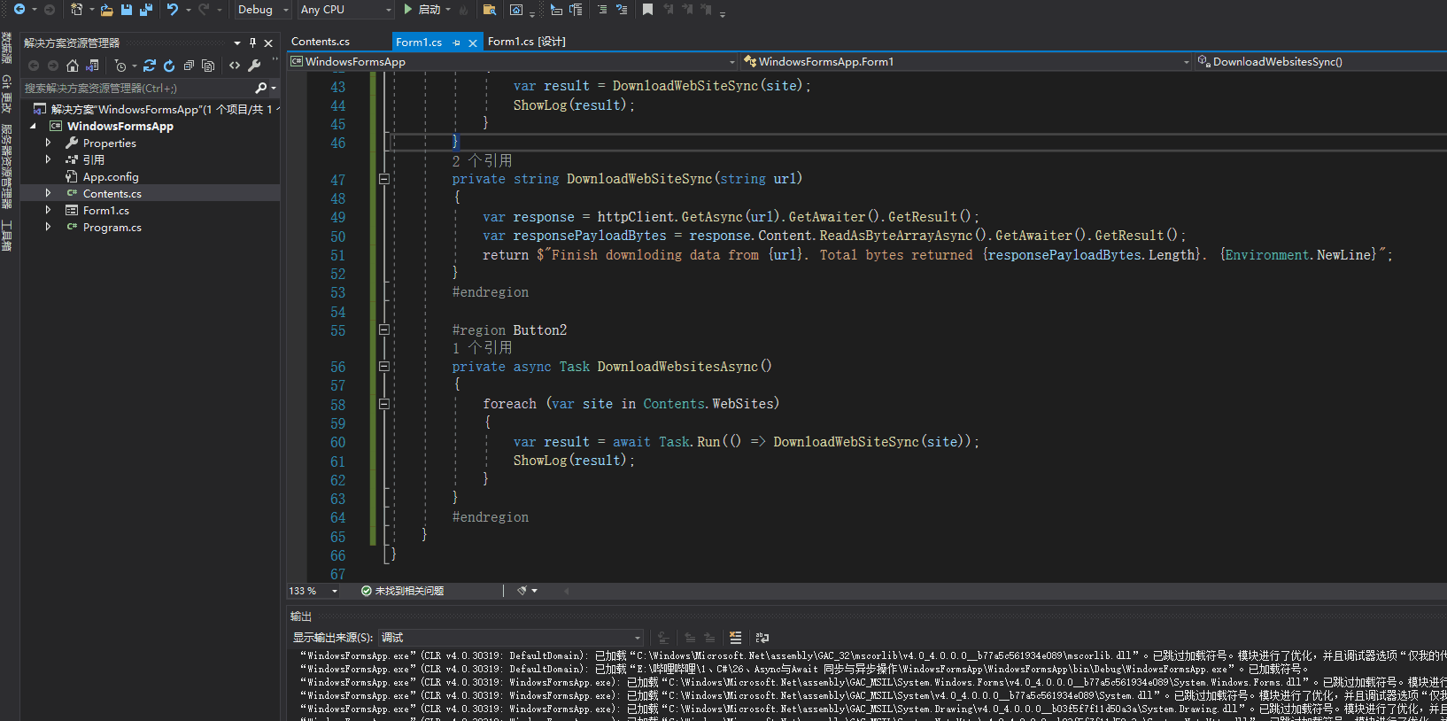Open the Debug configuration dropdown
This screenshot has height=721, width=1447.
coord(263,10)
